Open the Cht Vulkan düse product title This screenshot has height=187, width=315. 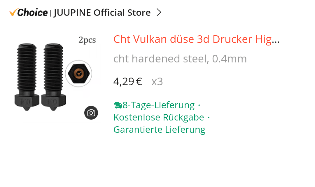(x=197, y=39)
